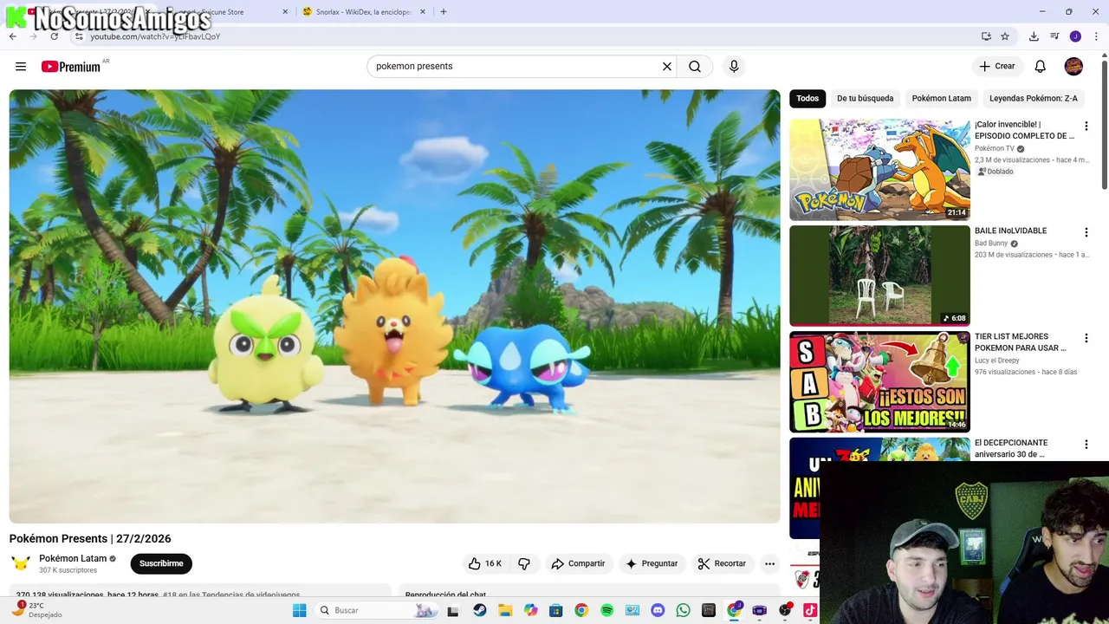Open the YouTube hamburger guide menu
The image size is (1109, 624).
click(x=21, y=66)
